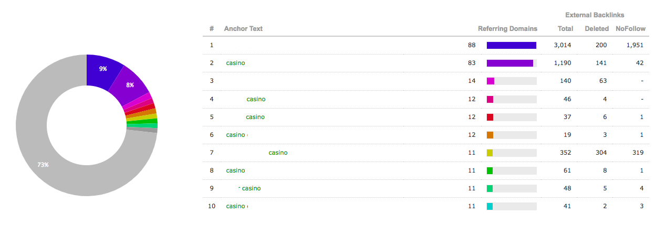The image size is (666, 225).
Task: Click the purple bar in row 2
Action: (510, 63)
